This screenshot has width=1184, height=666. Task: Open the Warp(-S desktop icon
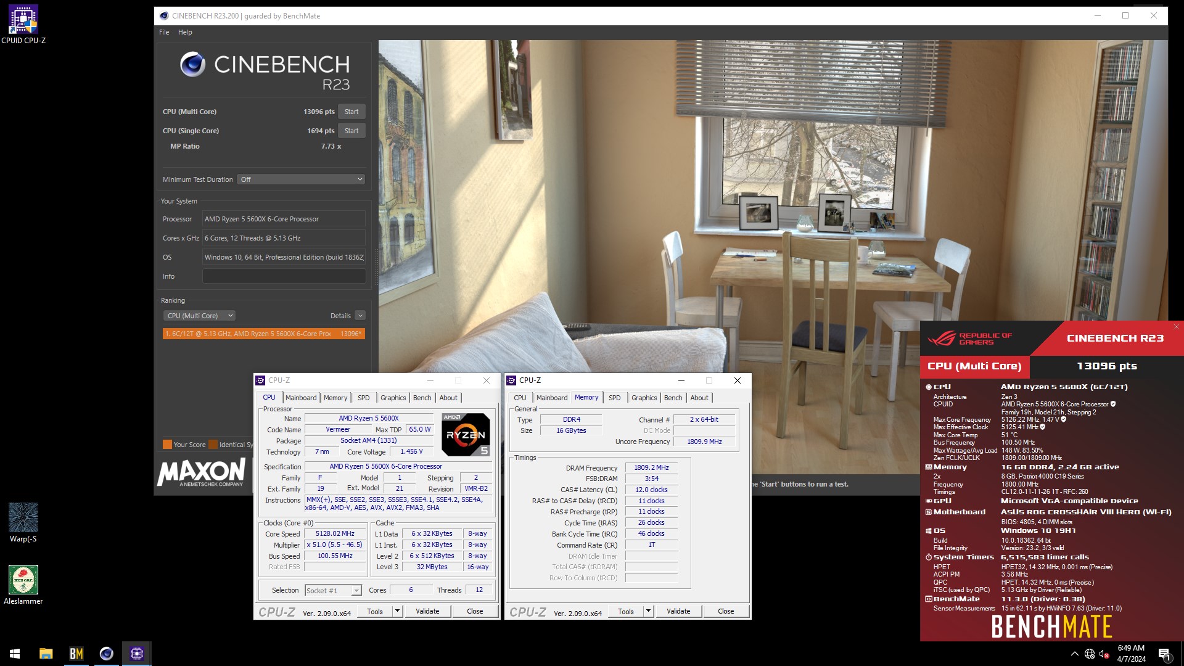point(23,523)
